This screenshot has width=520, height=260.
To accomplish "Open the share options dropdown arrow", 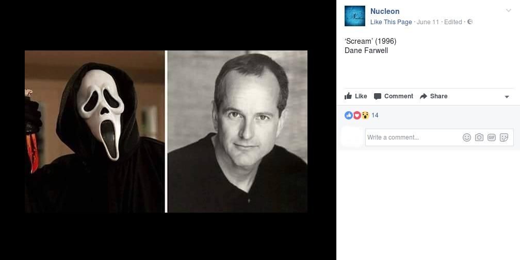I will click(507, 97).
